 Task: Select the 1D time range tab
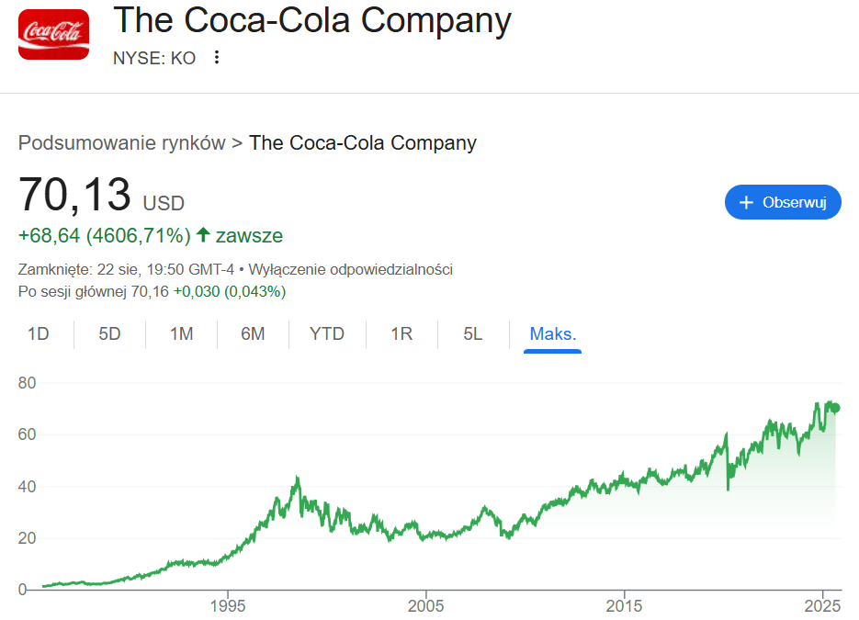pyautogui.click(x=39, y=334)
